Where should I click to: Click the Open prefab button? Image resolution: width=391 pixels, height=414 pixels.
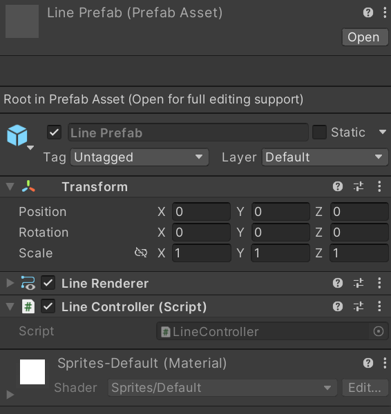point(365,37)
